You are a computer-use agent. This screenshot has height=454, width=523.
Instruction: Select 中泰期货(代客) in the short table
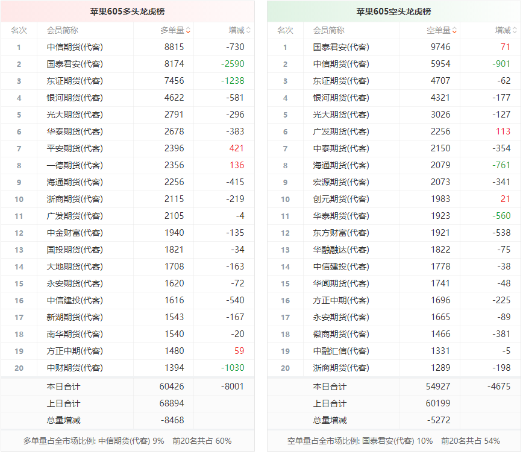(x=341, y=148)
